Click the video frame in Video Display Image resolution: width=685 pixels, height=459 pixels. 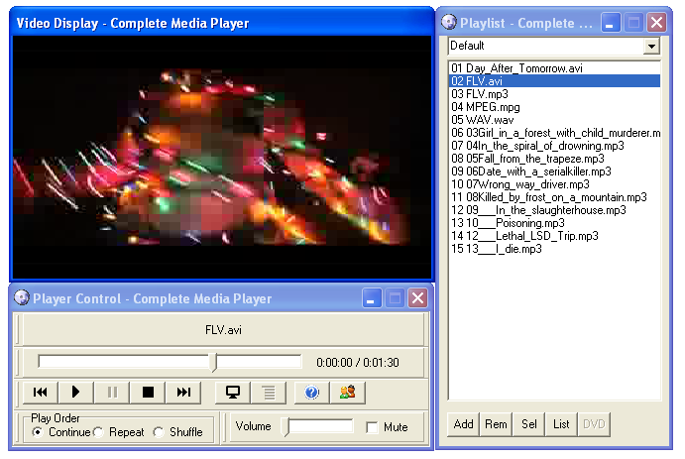[x=222, y=158]
